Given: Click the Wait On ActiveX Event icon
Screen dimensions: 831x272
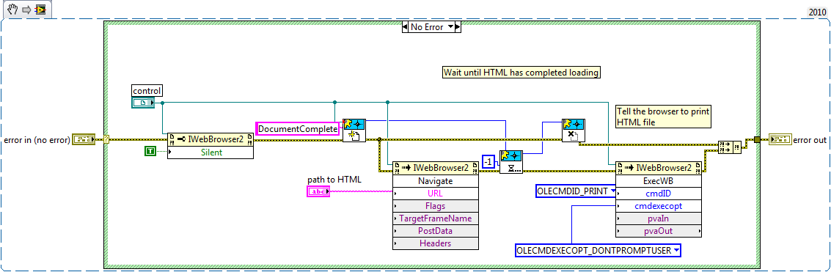Looking at the screenshot, I should 512,162.
